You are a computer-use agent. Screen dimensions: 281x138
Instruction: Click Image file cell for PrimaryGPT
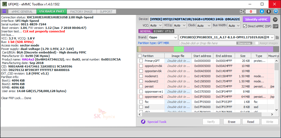click(178, 61)
